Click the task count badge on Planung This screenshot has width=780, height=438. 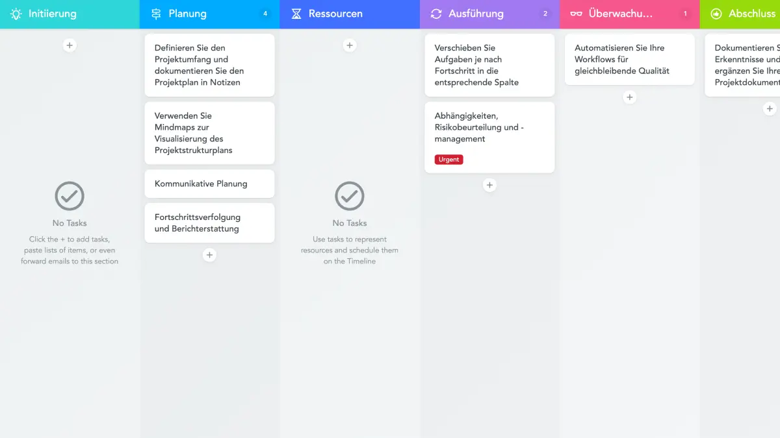[265, 14]
